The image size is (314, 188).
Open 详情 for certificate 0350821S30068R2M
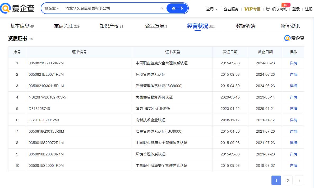point(293,63)
